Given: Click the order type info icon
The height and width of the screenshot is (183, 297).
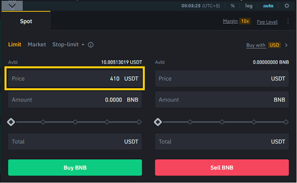Looking at the screenshot, I should pos(90,45).
